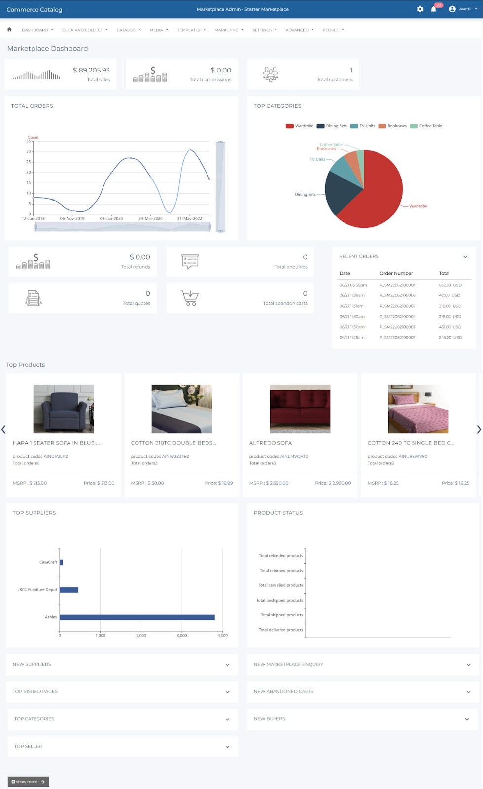
Task: Click the Total quotes document icon
Action: click(33, 298)
